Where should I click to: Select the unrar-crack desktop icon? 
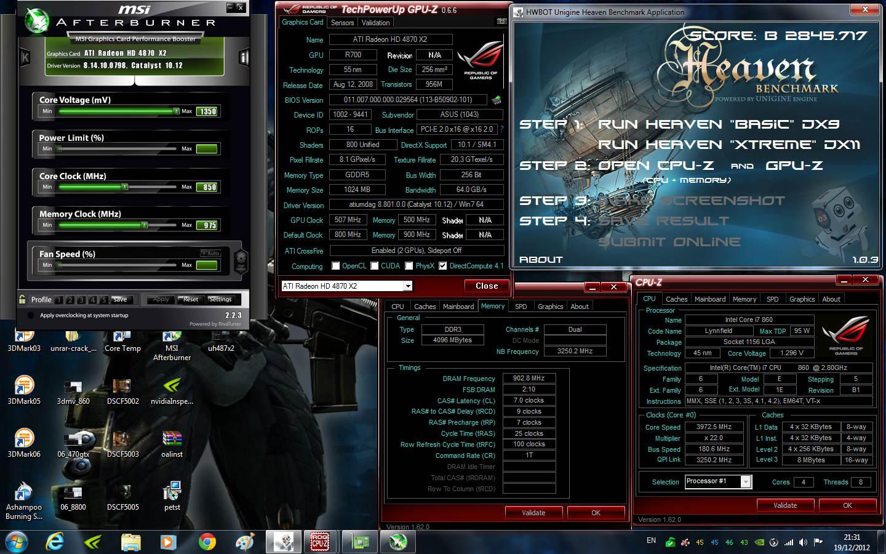73,340
